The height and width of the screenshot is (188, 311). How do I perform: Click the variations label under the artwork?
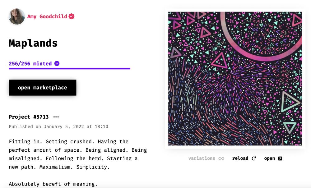[202, 158]
